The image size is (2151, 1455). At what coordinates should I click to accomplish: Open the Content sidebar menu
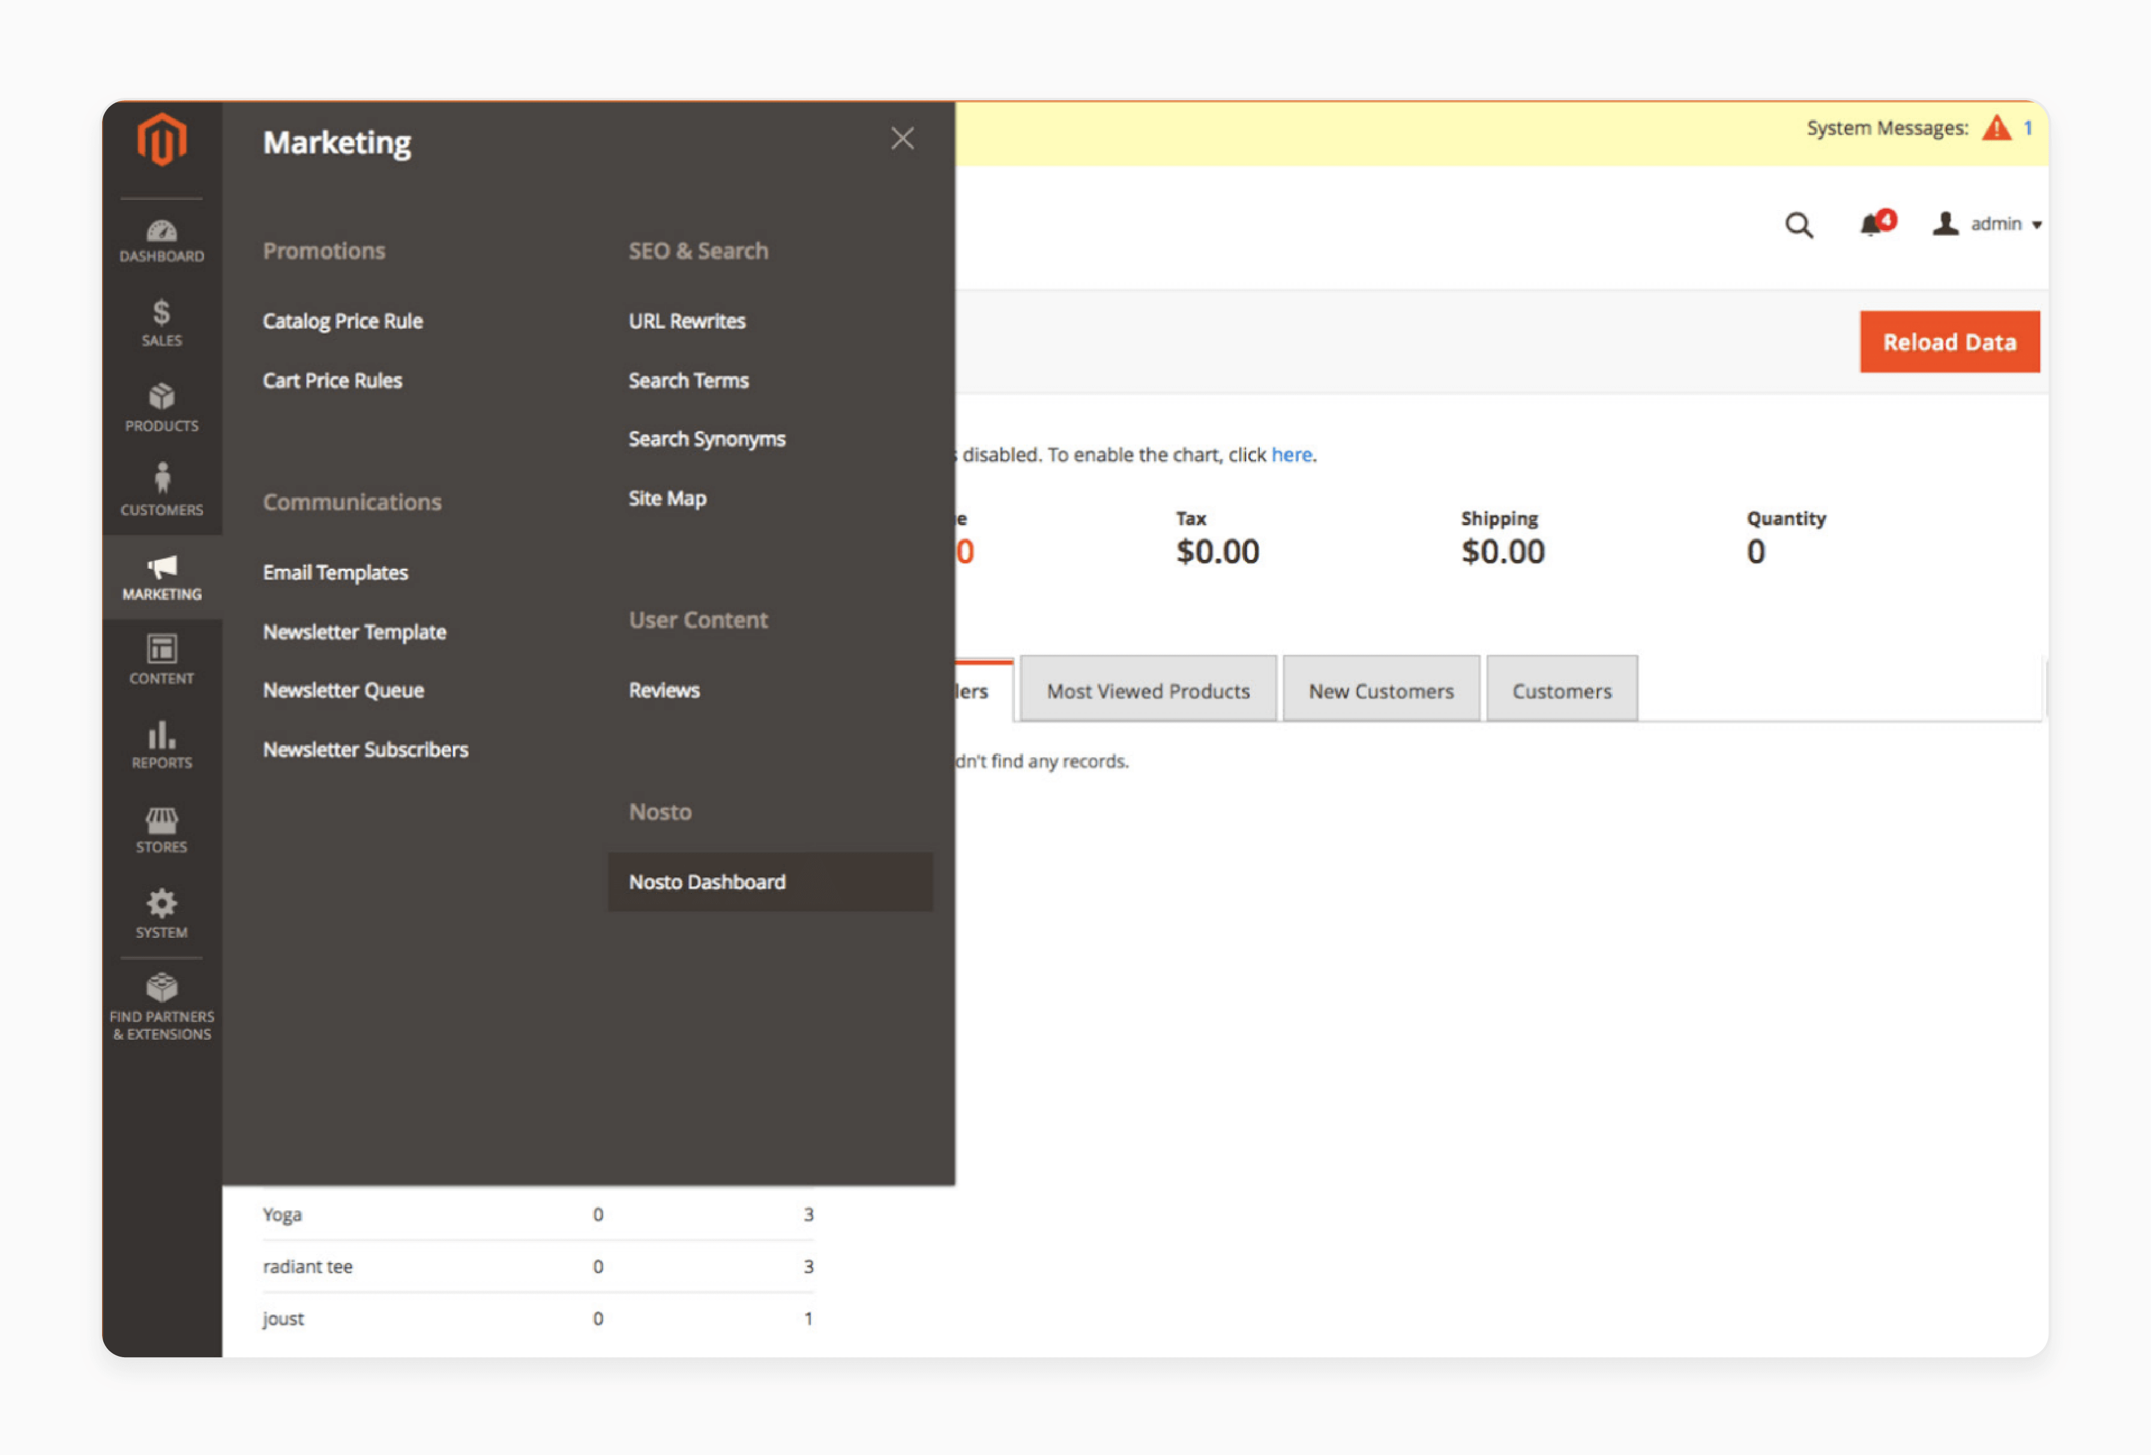(x=162, y=660)
